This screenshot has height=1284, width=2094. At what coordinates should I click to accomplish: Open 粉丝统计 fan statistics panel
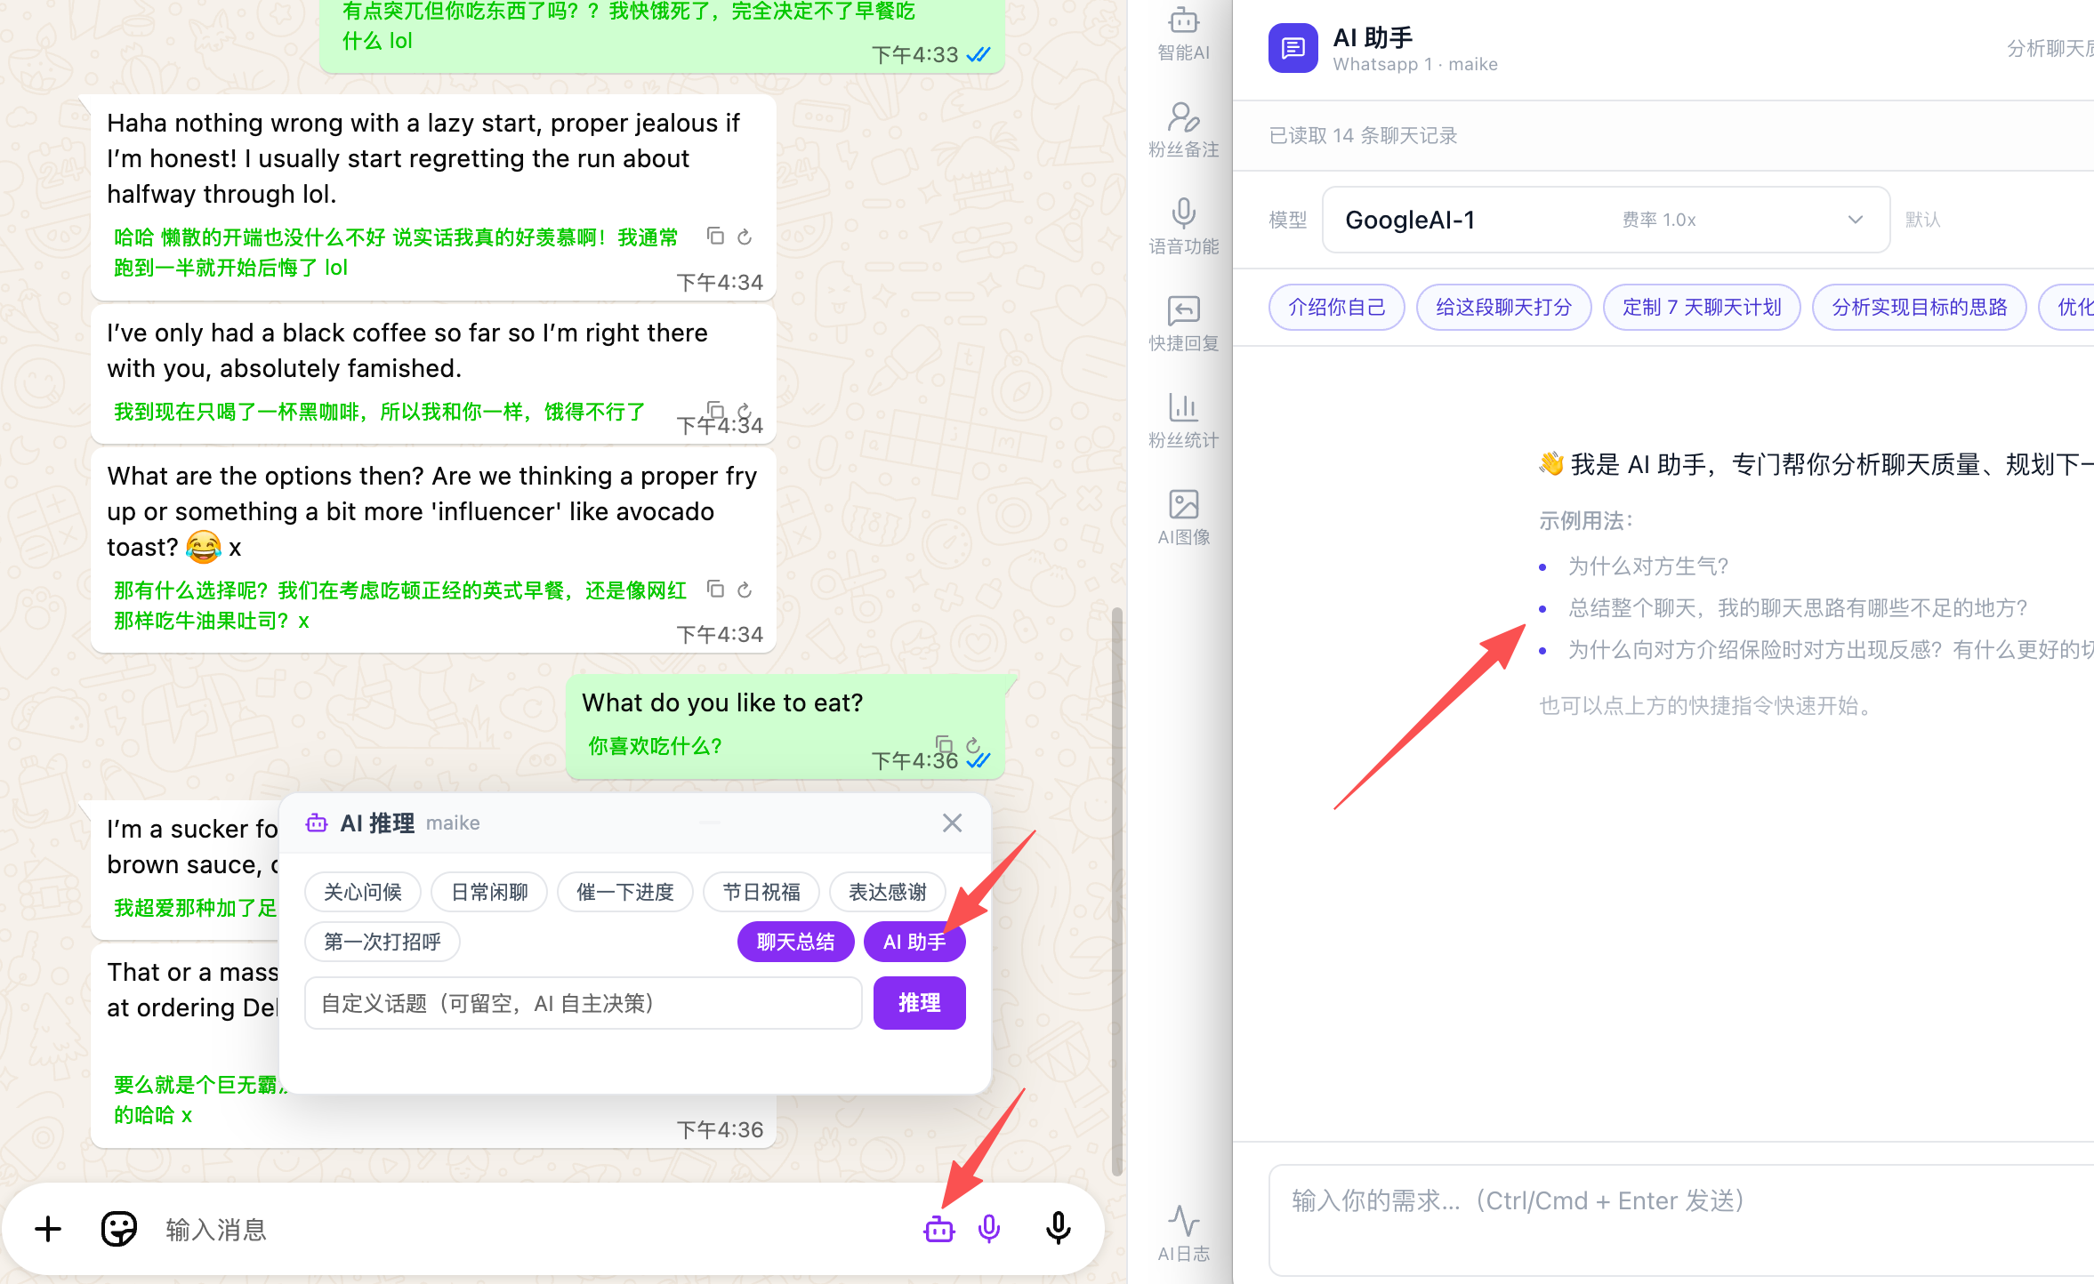tap(1183, 421)
